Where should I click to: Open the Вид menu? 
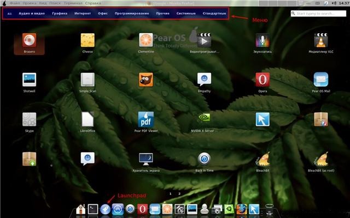coord(43,3)
